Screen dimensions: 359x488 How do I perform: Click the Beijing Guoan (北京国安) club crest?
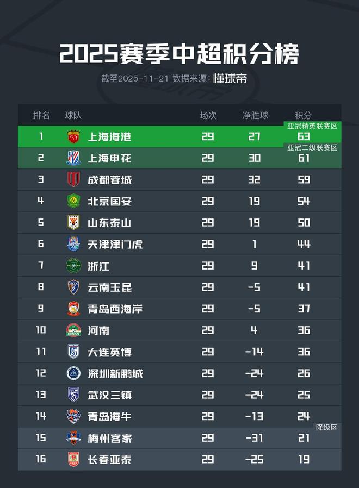click(x=73, y=201)
